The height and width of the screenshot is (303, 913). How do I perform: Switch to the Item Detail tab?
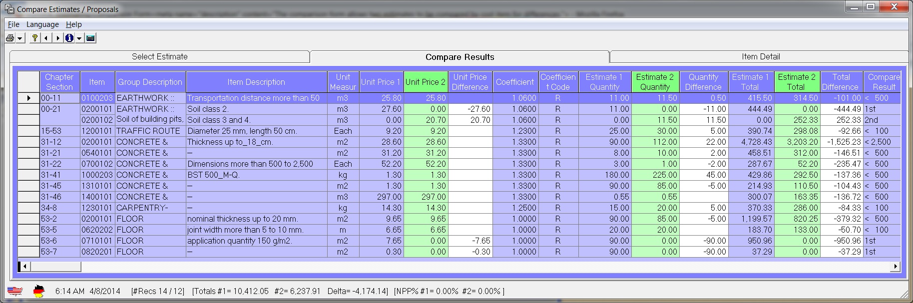click(x=760, y=57)
